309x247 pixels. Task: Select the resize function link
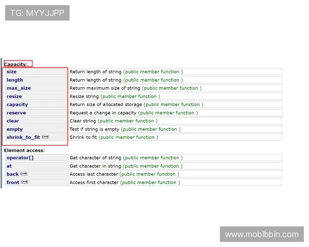[x=14, y=97]
